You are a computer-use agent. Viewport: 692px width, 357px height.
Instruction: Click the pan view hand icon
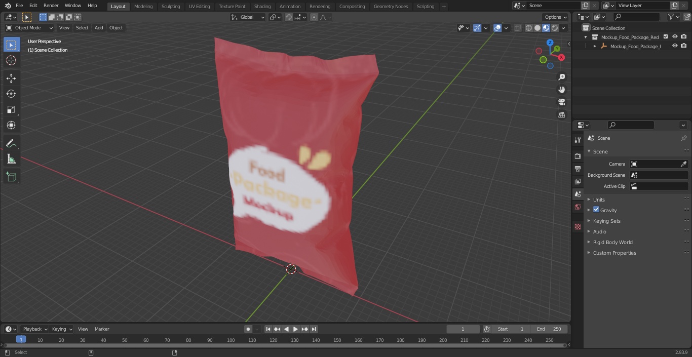[561, 90]
